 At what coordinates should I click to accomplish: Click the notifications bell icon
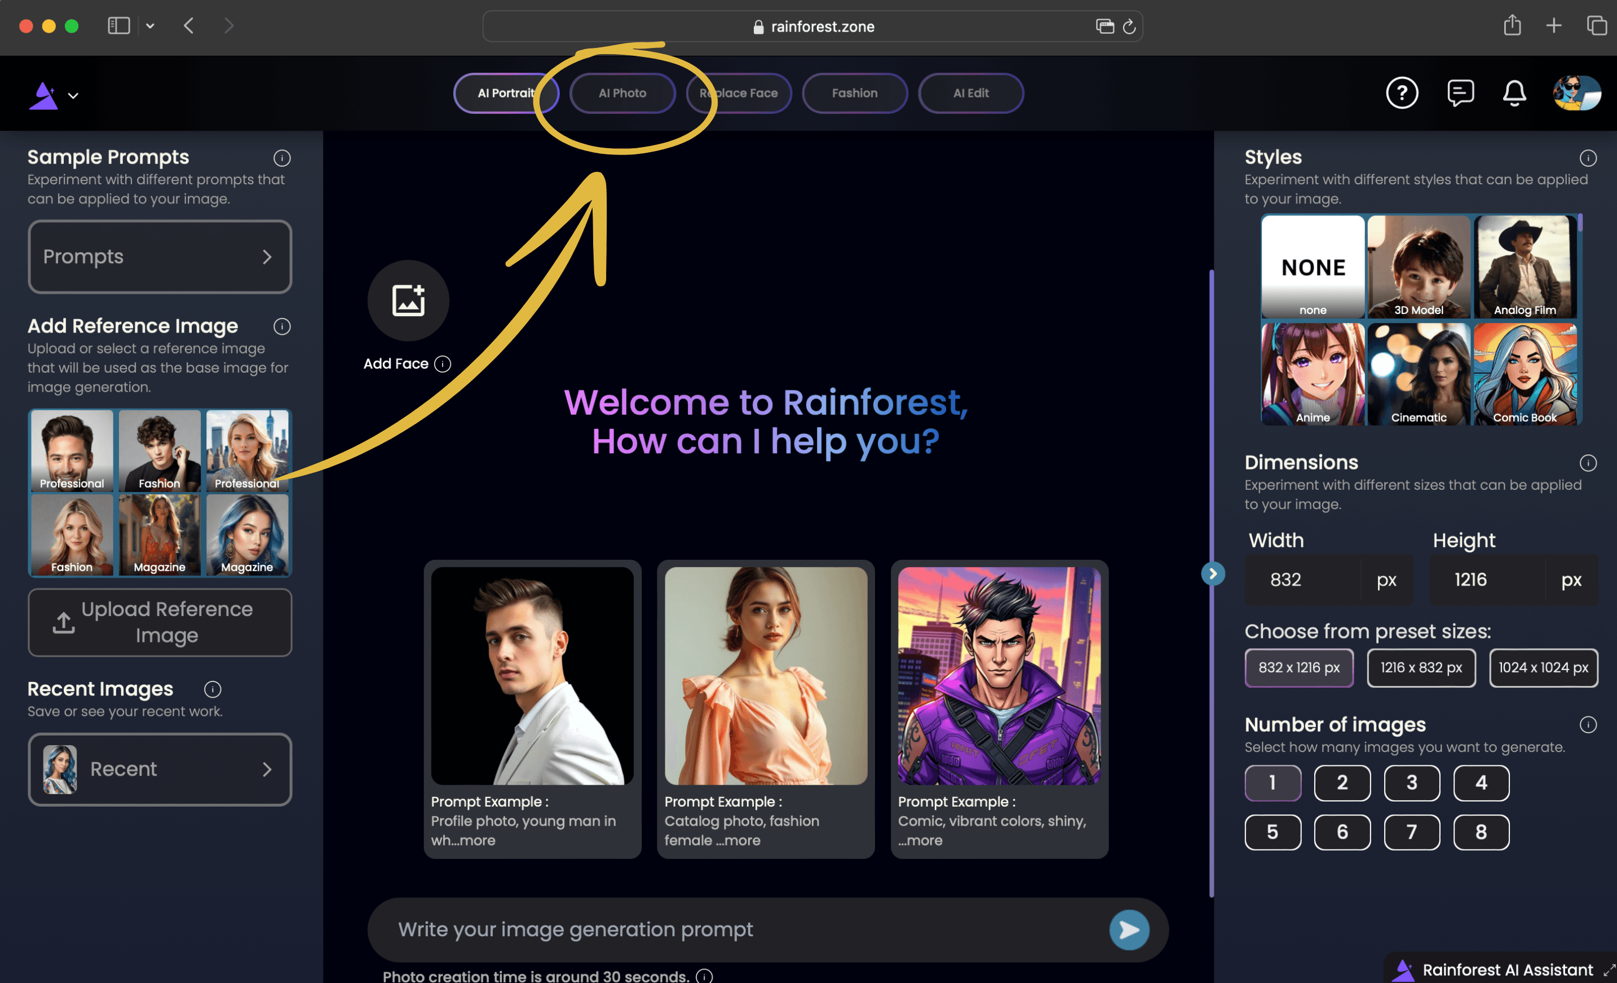pos(1514,92)
